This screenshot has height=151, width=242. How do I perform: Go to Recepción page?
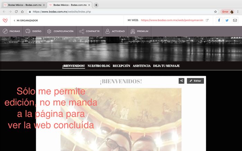(x=121, y=66)
